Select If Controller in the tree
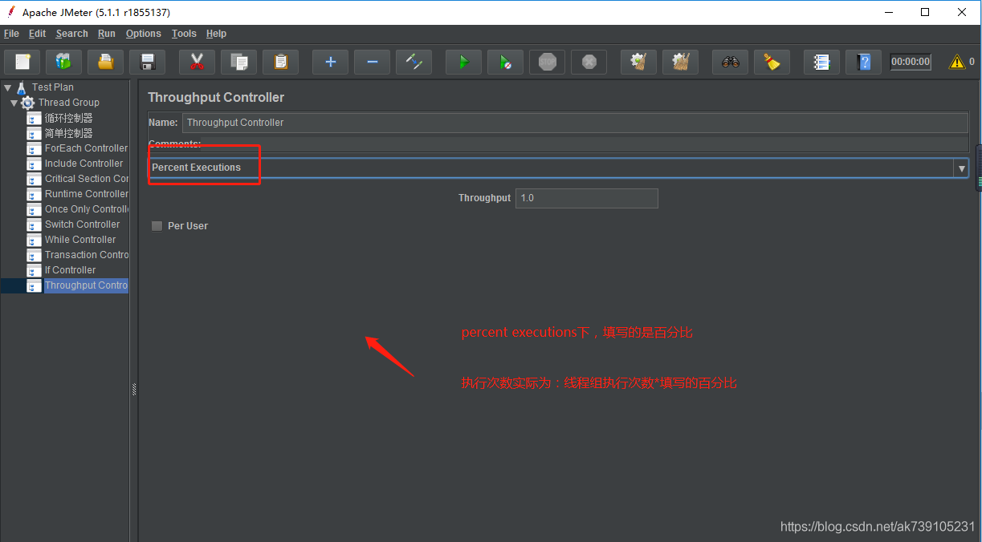 pyautogui.click(x=71, y=270)
